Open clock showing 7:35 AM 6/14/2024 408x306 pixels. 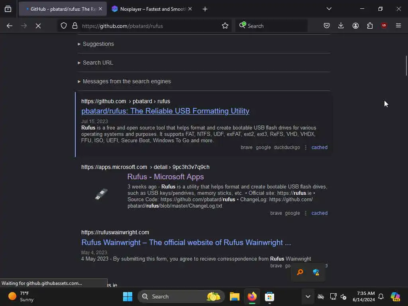click(364, 296)
